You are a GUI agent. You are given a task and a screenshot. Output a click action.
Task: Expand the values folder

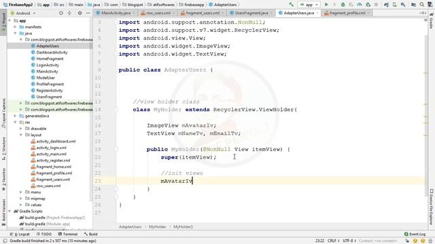[x=21, y=205]
